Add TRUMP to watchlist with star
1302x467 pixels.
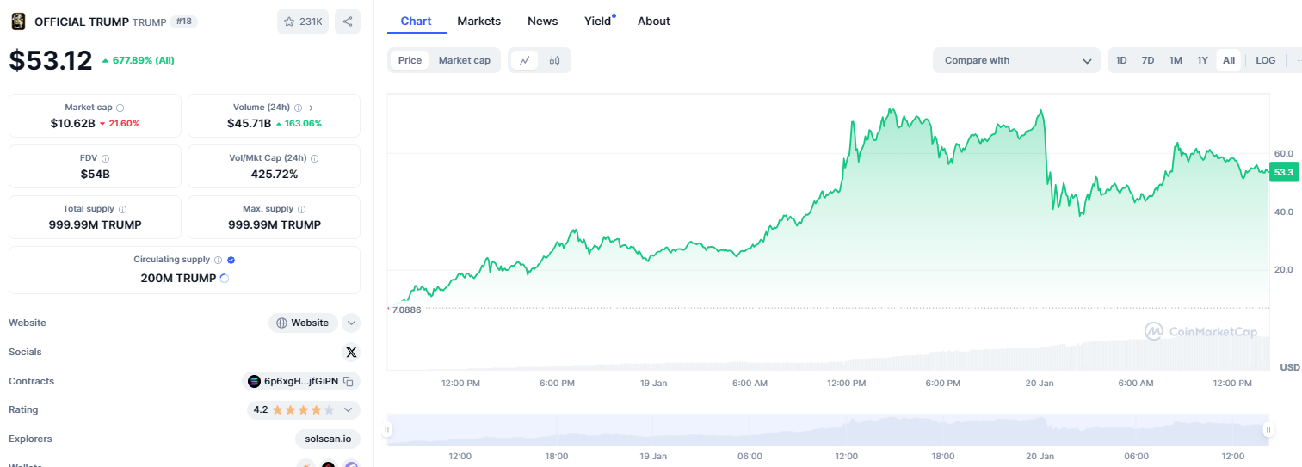click(303, 22)
